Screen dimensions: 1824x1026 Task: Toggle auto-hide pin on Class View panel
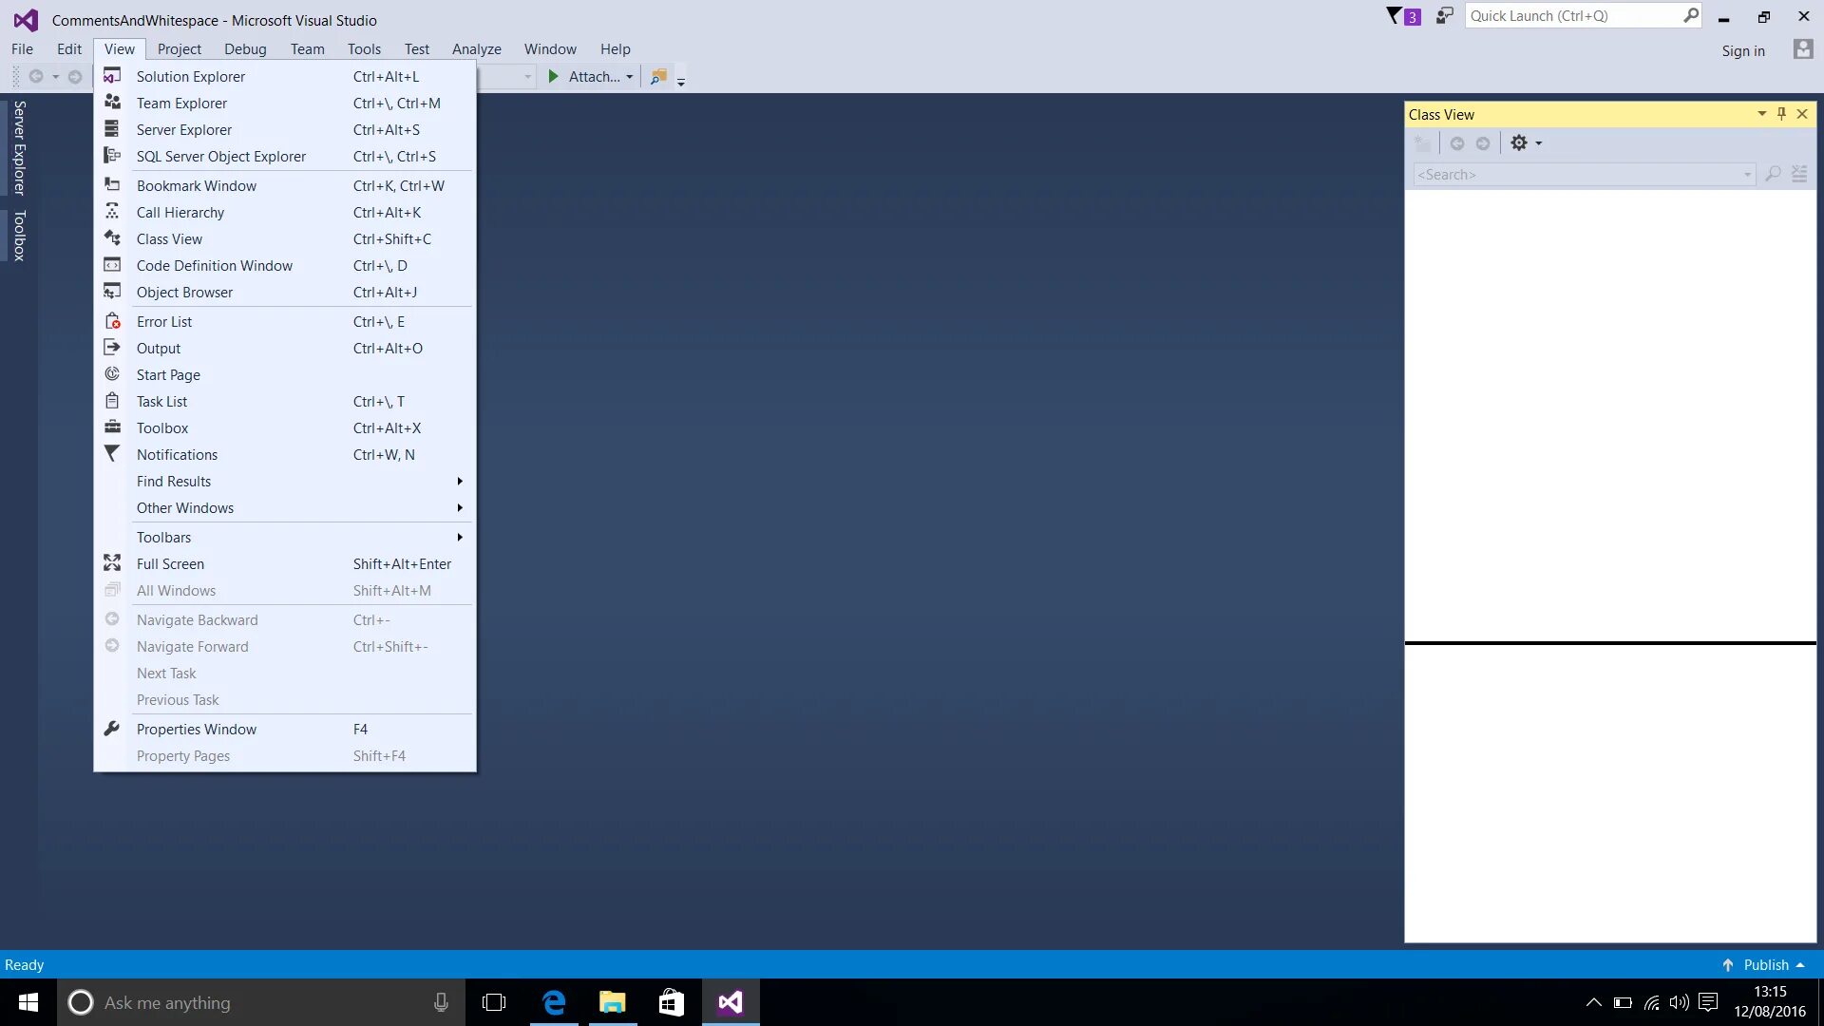(1781, 114)
